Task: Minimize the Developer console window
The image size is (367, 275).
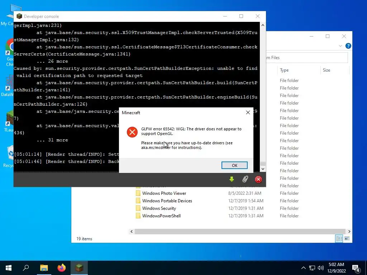Action: coord(225,16)
